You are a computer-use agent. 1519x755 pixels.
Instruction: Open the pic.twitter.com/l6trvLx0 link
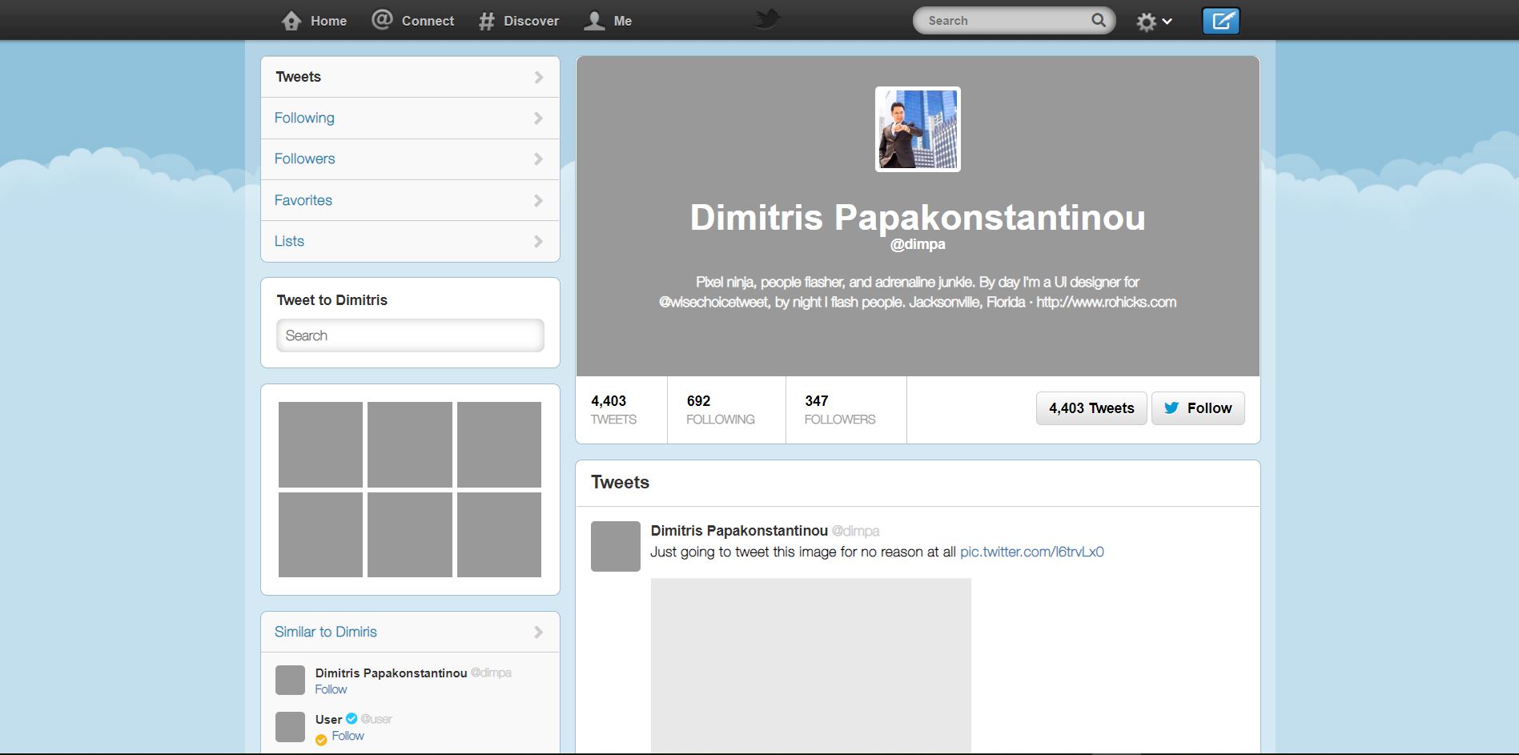pyautogui.click(x=1031, y=552)
